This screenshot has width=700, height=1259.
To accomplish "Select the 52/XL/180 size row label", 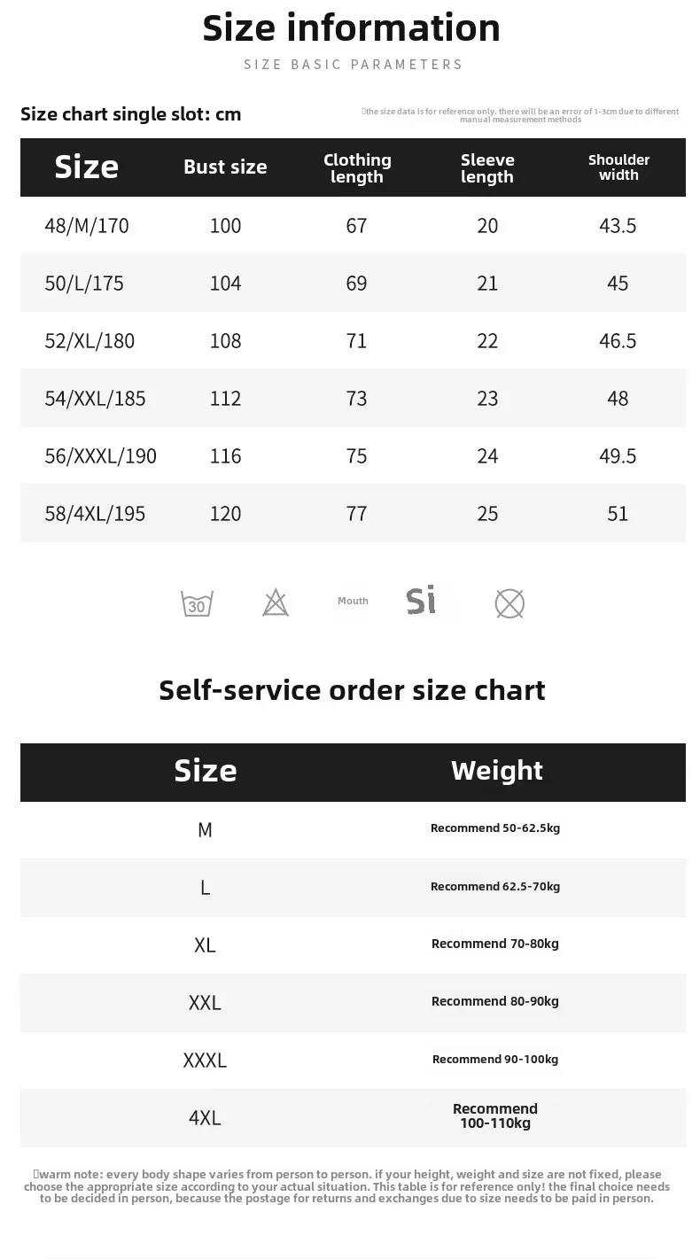I will [x=89, y=341].
